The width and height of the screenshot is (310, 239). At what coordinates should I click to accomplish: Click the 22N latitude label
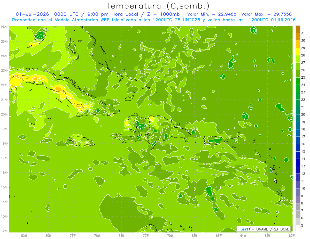point(4,85)
